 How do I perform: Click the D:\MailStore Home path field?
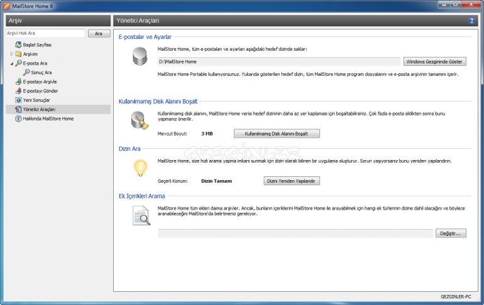click(279, 62)
